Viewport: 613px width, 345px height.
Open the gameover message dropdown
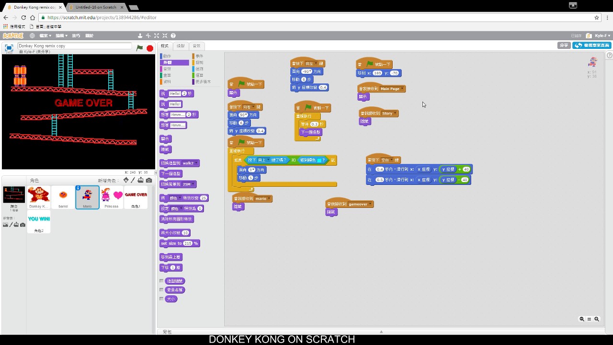pyautogui.click(x=359, y=204)
